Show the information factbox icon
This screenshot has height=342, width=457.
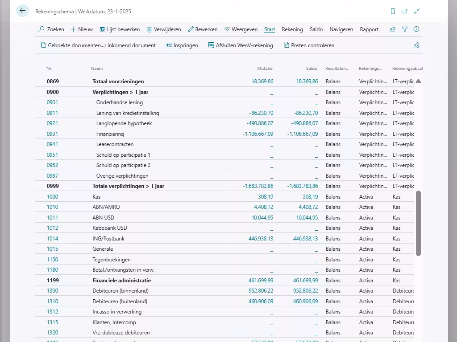click(x=416, y=29)
